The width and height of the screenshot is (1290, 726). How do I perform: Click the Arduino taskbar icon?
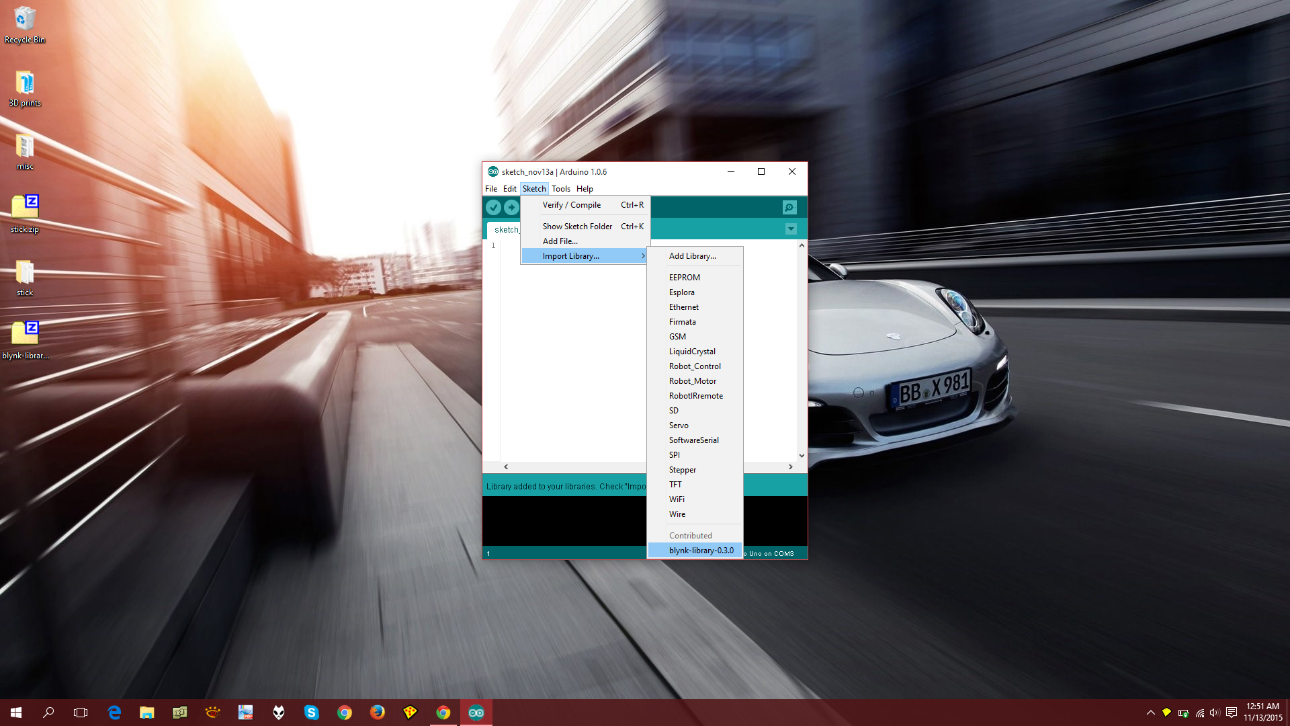pyautogui.click(x=476, y=713)
